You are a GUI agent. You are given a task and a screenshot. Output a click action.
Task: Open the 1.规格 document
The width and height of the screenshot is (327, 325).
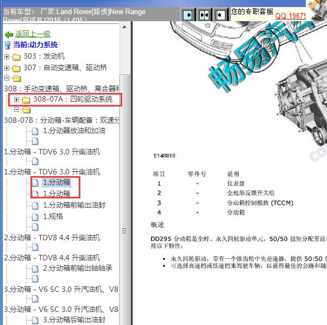click(x=53, y=216)
